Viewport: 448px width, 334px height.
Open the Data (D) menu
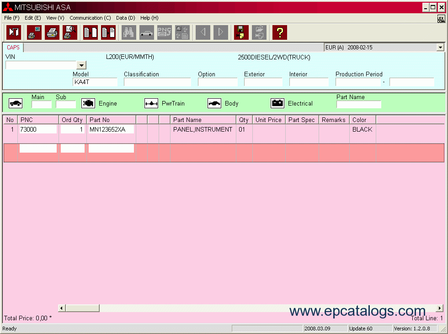125,18
